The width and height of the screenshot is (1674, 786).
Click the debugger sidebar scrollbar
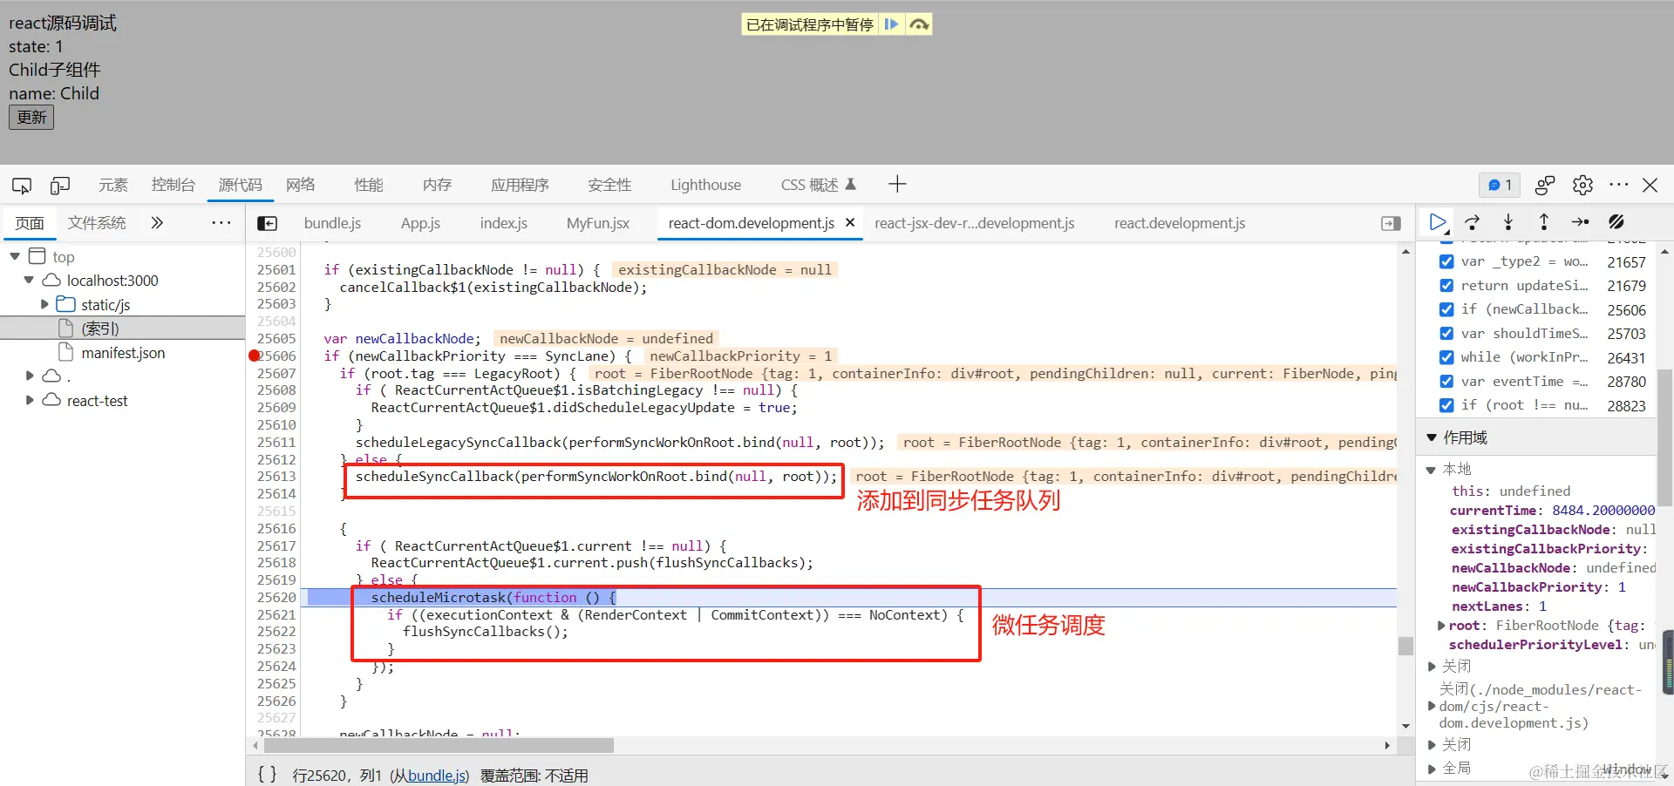coord(1664,438)
